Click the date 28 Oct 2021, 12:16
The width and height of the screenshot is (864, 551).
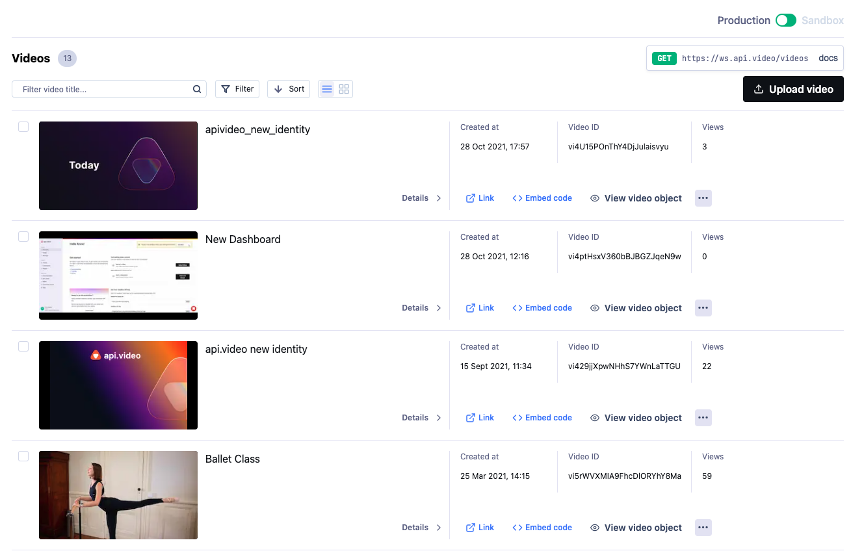(495, 257)
